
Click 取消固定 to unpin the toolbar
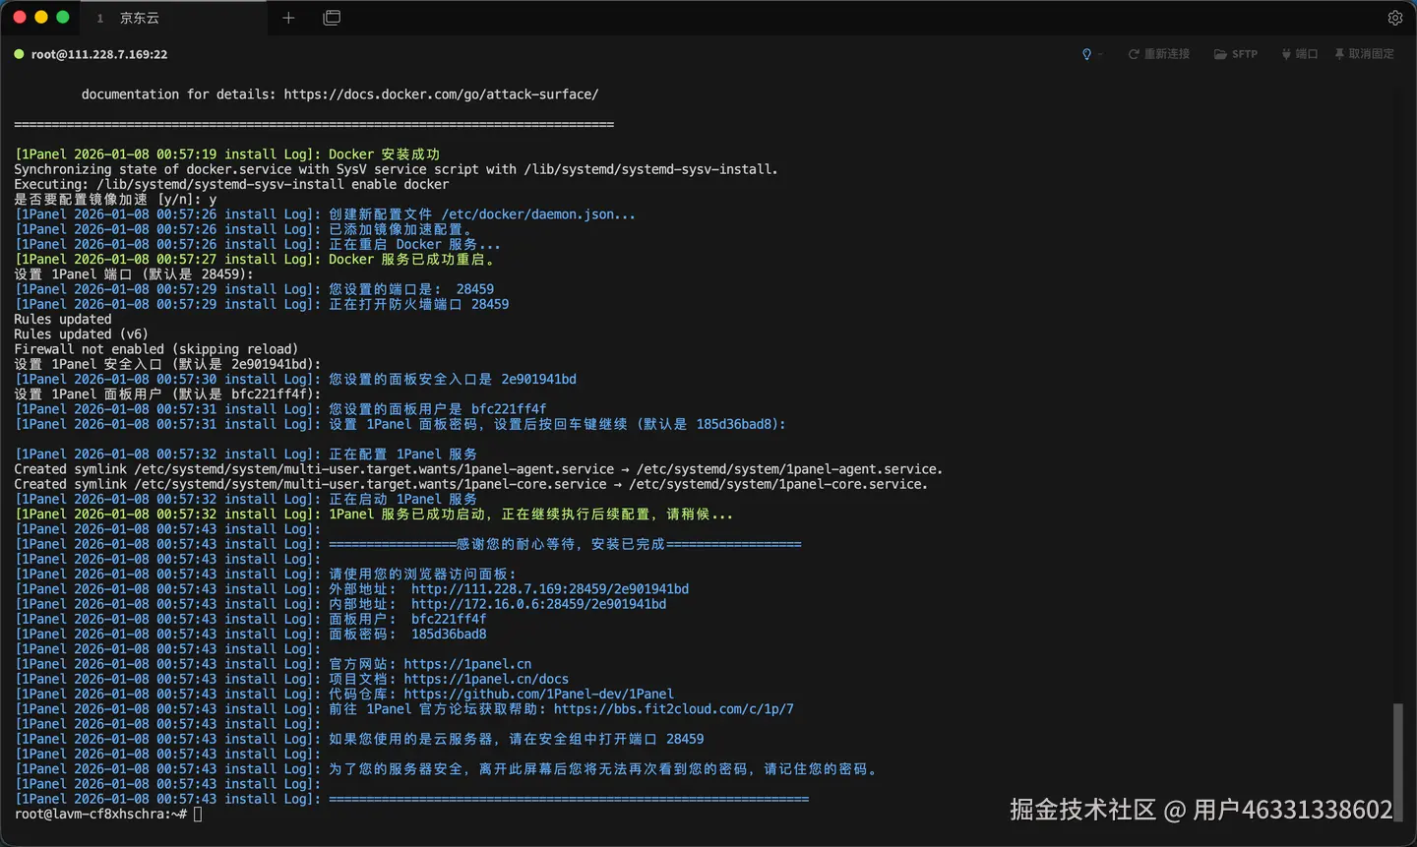[x=1364, y=54]
